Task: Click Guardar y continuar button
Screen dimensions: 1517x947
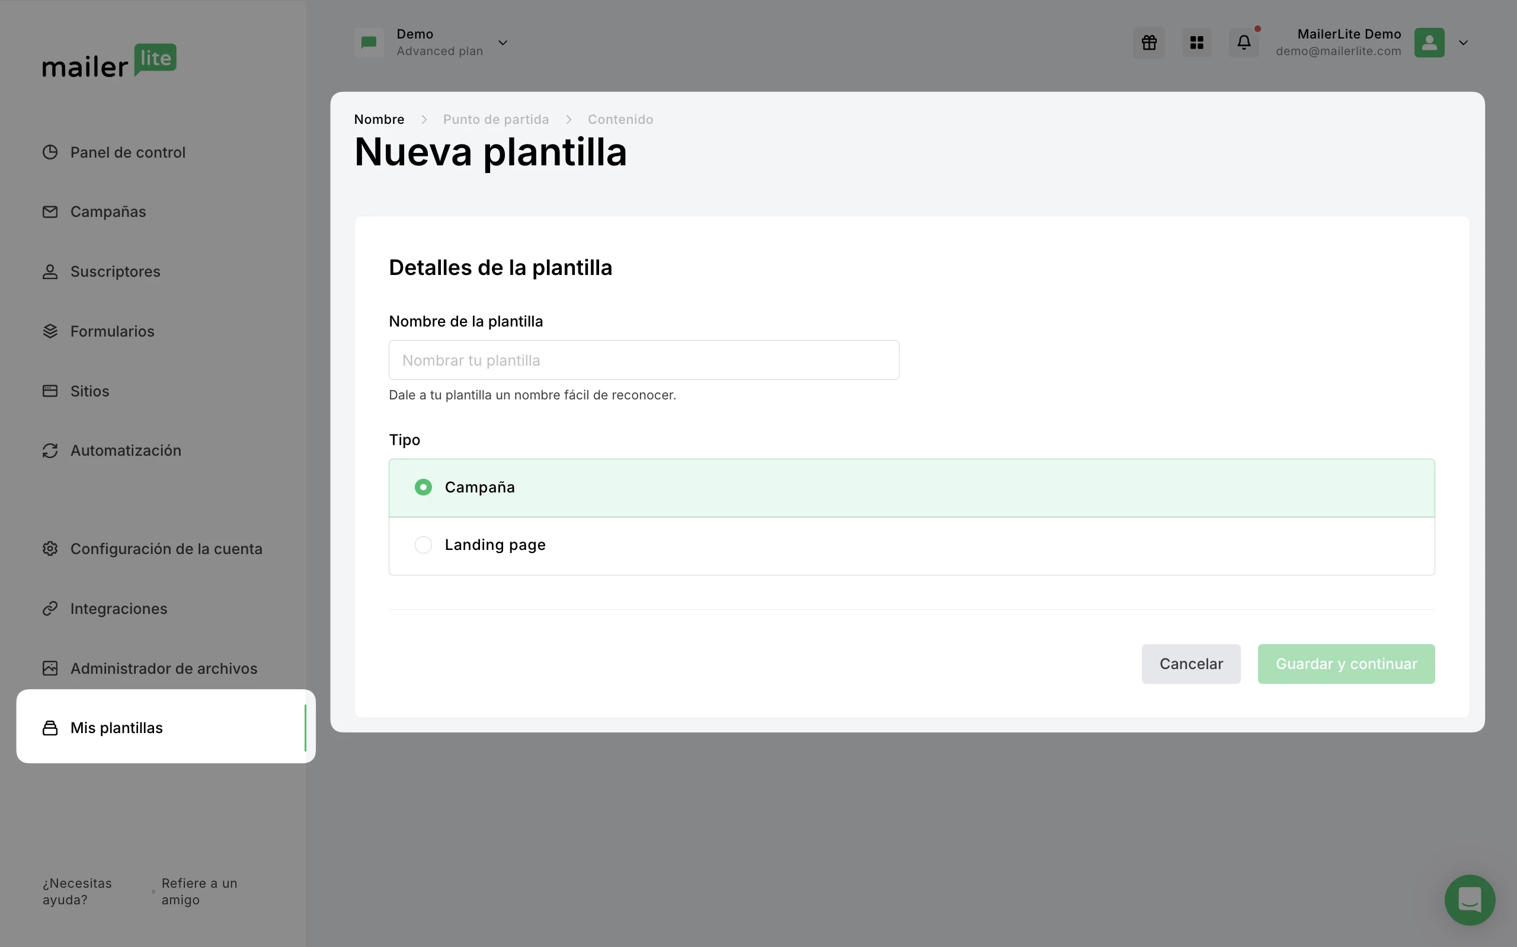Action: 1346,664
